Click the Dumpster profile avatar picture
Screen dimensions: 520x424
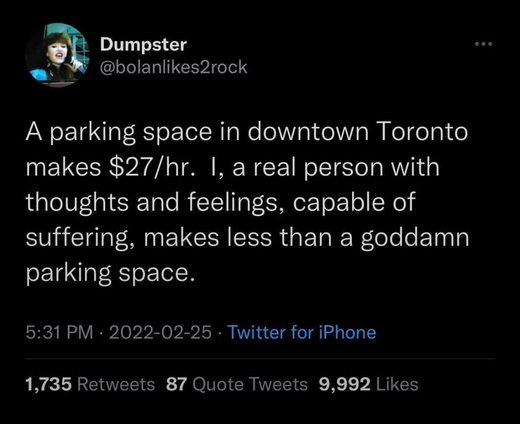57,55
